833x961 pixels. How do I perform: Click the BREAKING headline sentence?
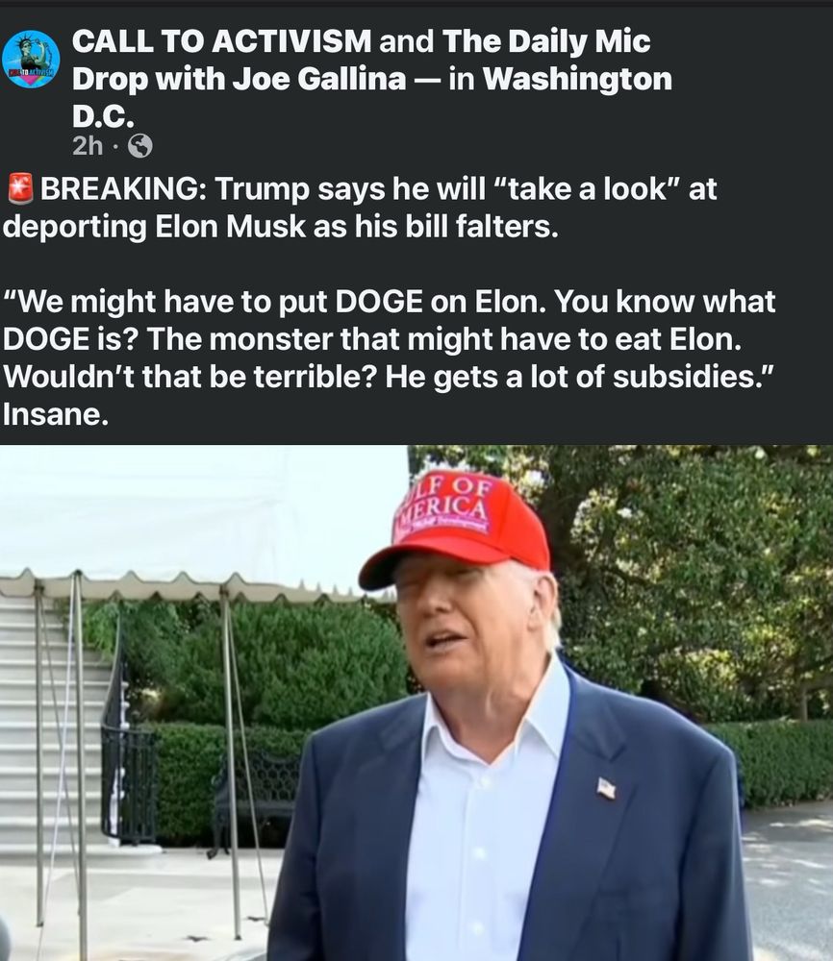click(x=360, y=208)
